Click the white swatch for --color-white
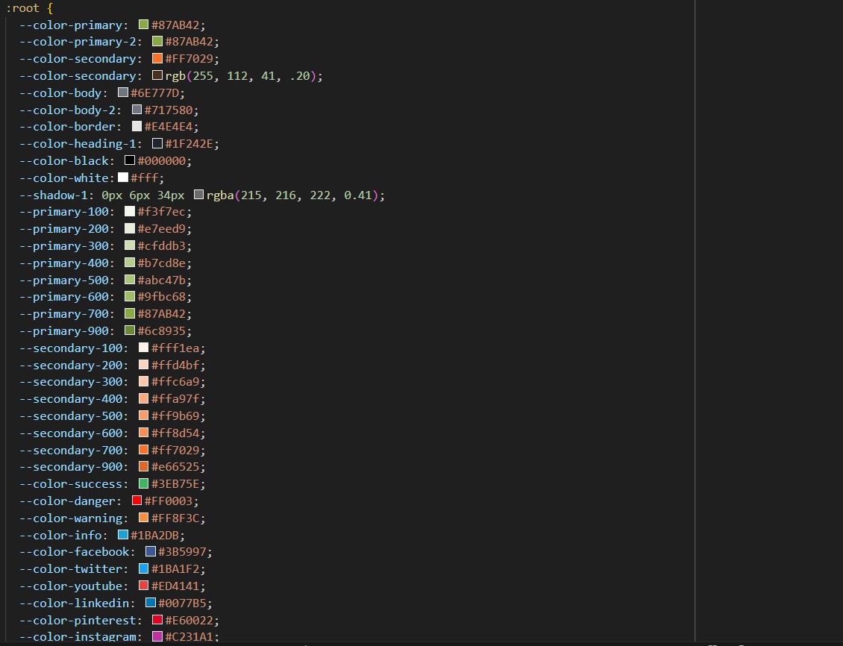 (123, 177)
